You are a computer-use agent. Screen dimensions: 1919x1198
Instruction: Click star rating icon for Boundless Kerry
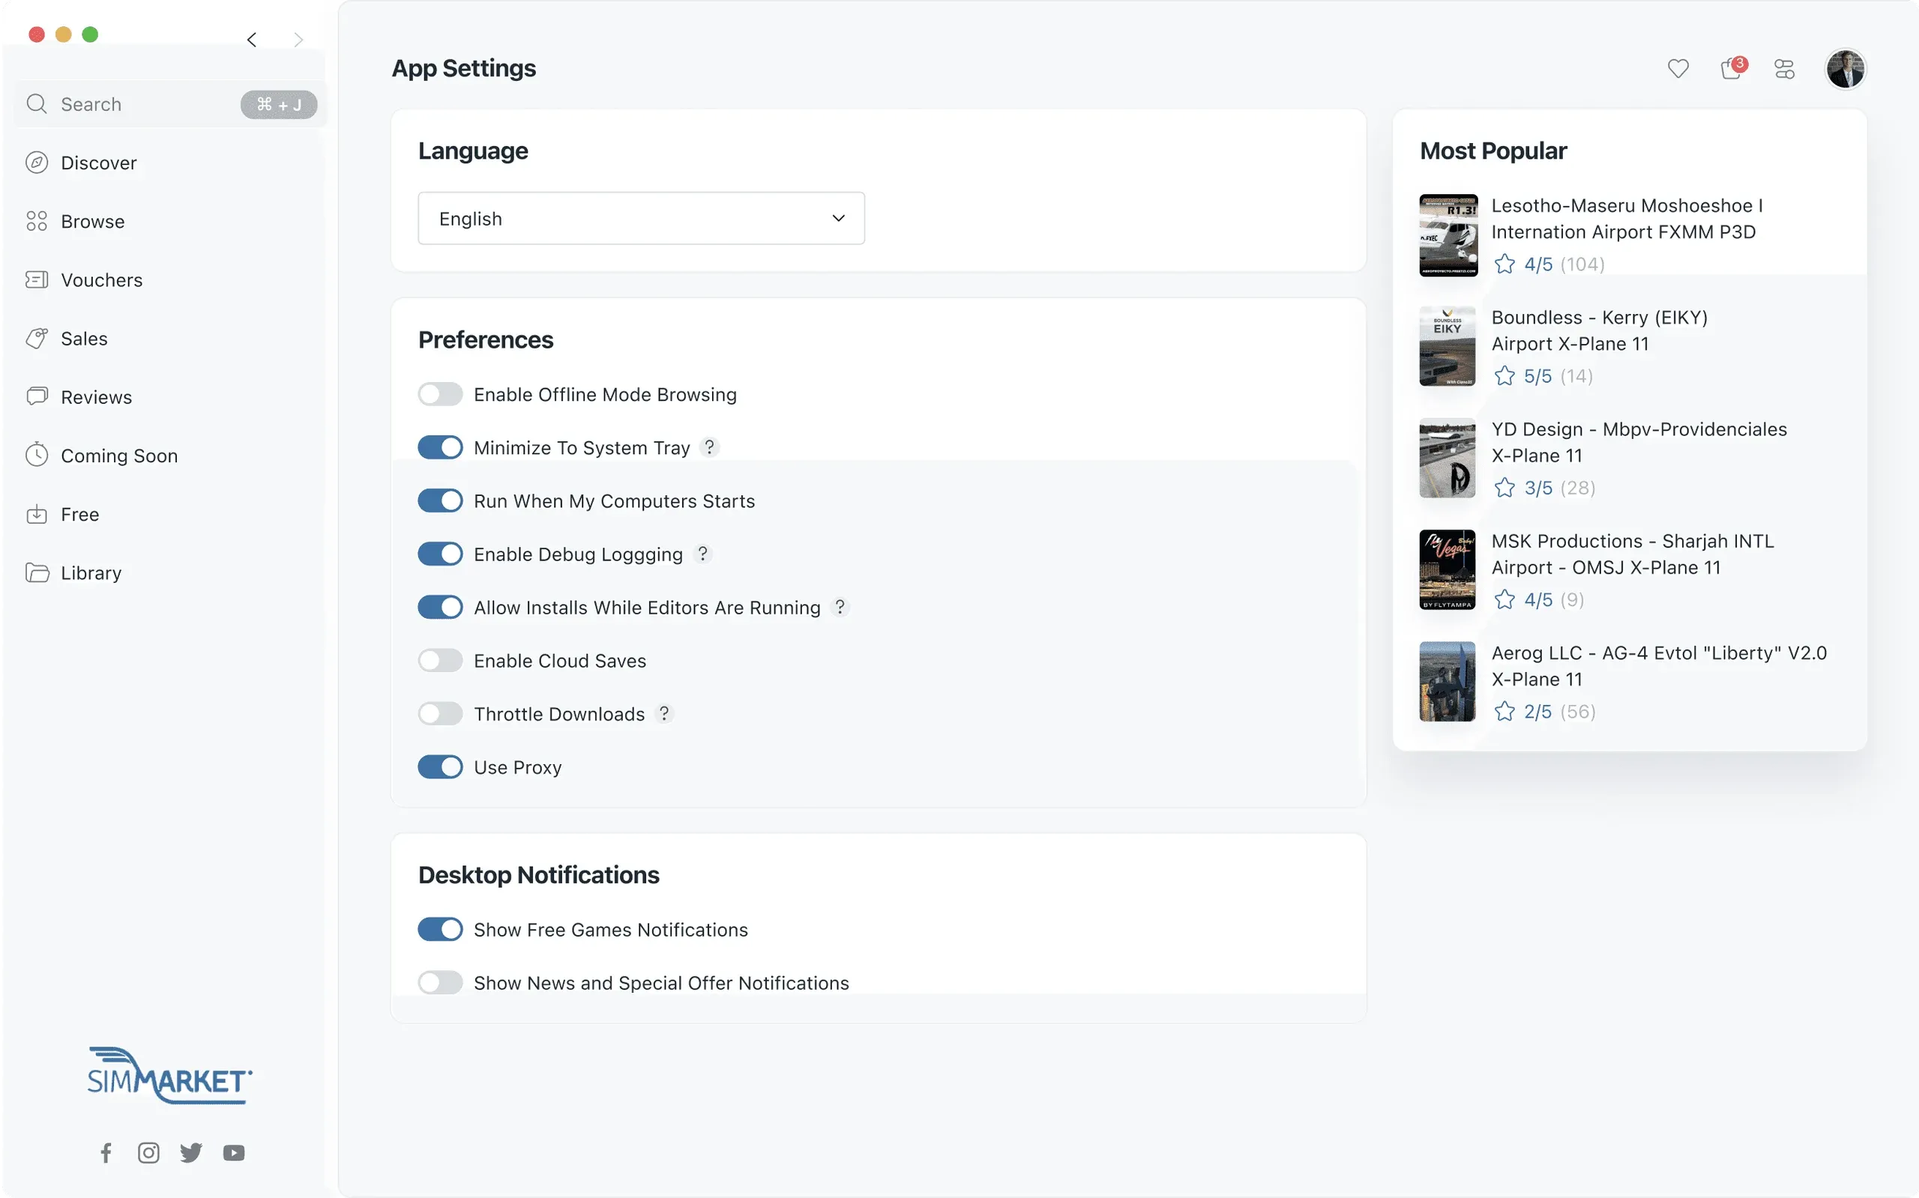[1504, 375]
